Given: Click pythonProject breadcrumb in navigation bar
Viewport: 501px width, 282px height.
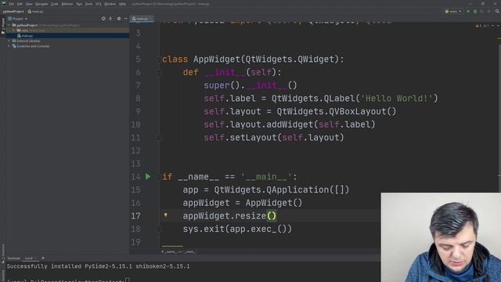Looking at the screenshot, I should click(13, 11).
